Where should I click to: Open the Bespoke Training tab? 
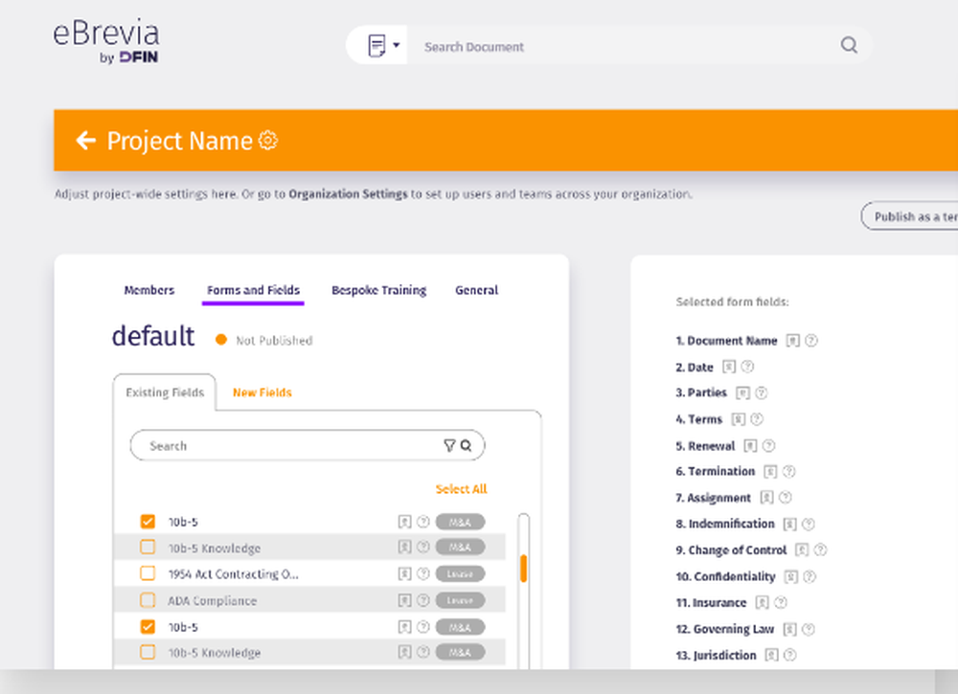(378, 290)
